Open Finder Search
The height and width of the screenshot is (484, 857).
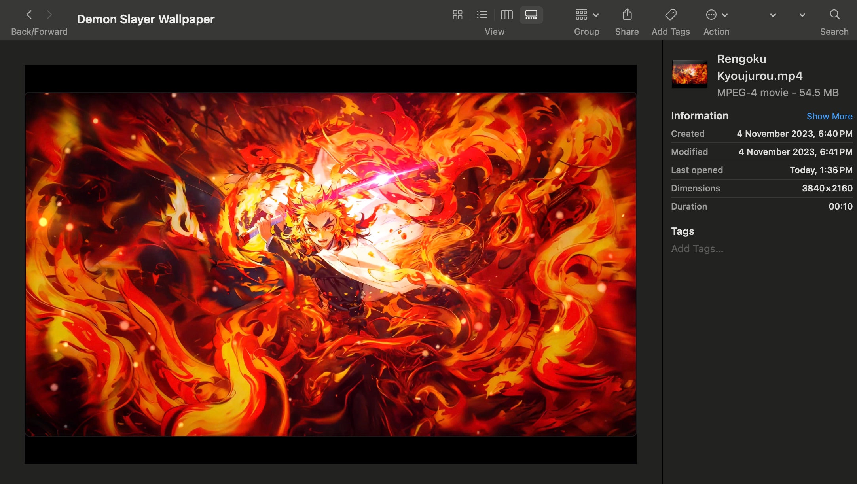pyautogui.click(x=834, y=15)
